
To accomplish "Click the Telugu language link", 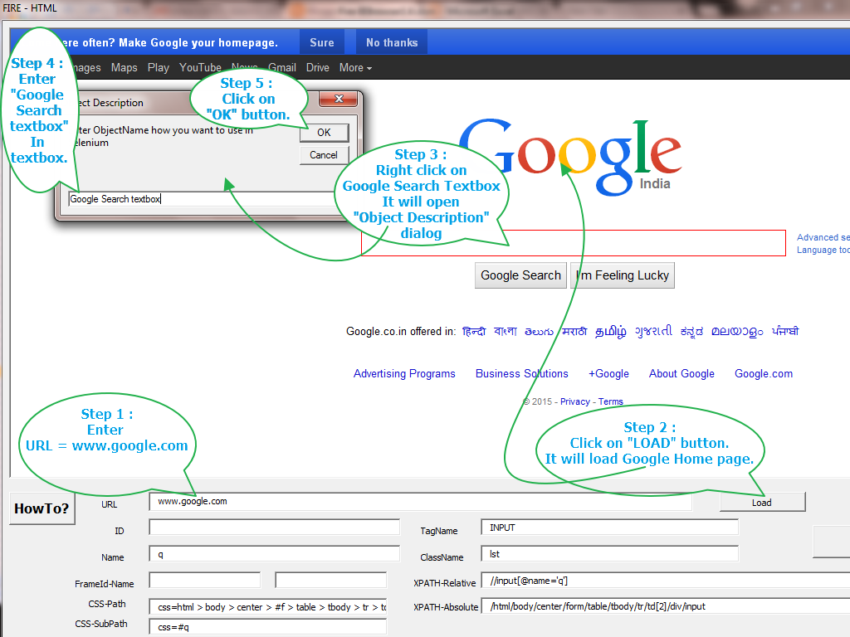I will pyautogui.click(x=540, y=332).
